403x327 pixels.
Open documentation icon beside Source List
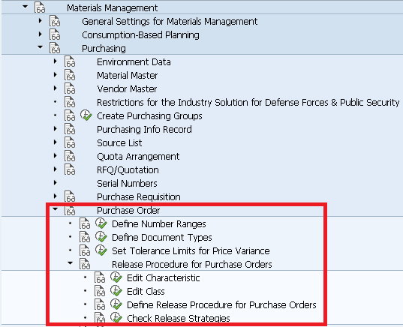pos(70,142)
